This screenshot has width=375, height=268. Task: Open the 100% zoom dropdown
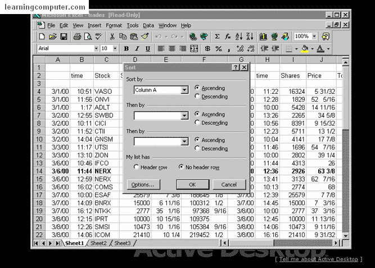[314, 37]
